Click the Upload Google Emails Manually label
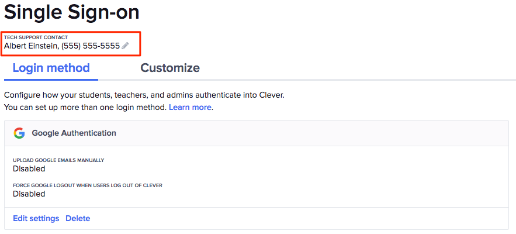 point(58,160)
